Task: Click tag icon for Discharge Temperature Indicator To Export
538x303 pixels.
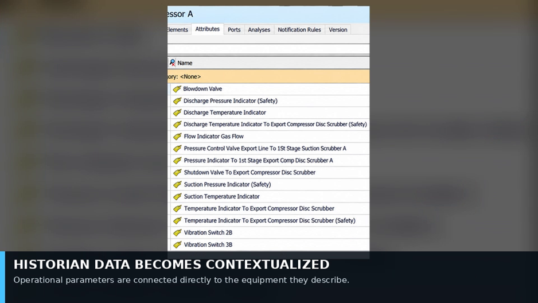Action: [177, 125]
